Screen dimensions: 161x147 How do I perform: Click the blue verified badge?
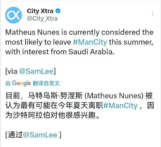(58, 11)
